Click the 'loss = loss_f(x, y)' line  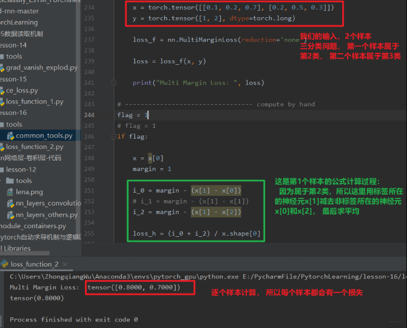pos(169,61)
